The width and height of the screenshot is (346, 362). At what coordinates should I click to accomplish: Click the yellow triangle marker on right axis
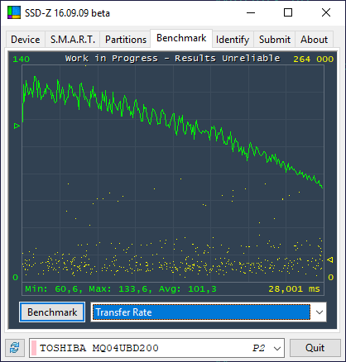click(x=330, y=260)
